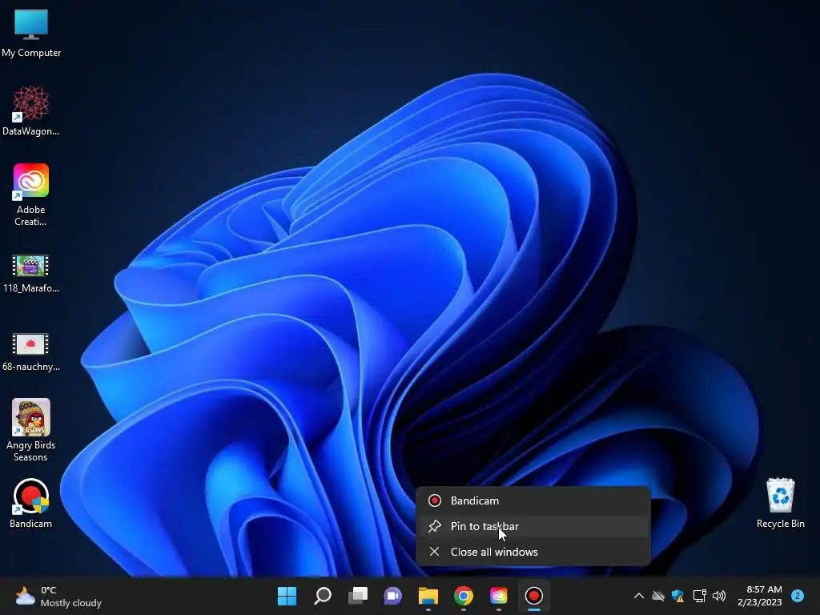Open Creative Cloud from the taskbar

(498, 596)
